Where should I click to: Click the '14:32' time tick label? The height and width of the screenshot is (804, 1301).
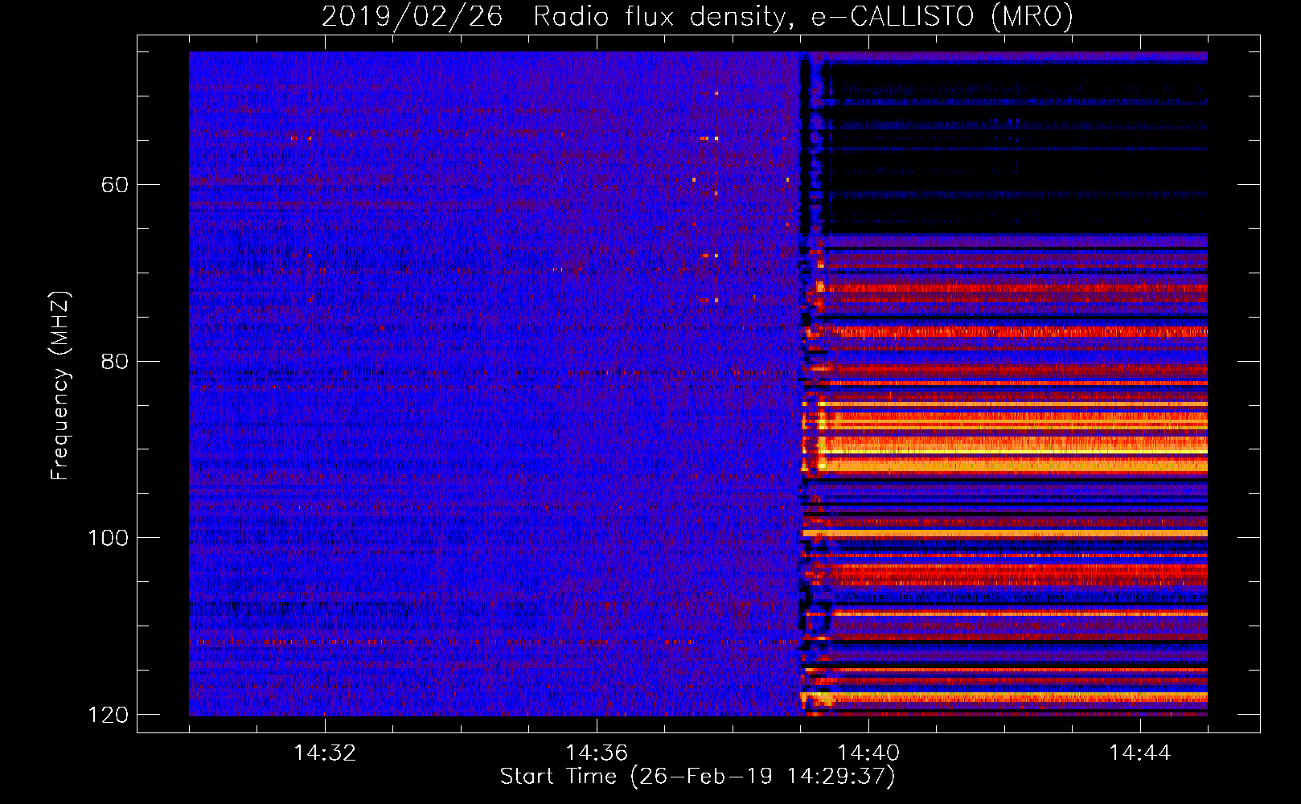click(325, 753)
